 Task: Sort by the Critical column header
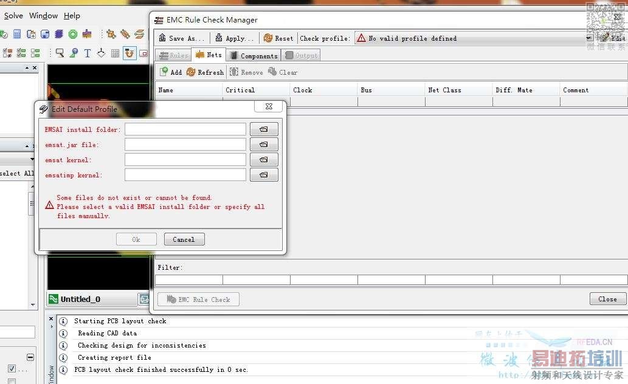256,90
